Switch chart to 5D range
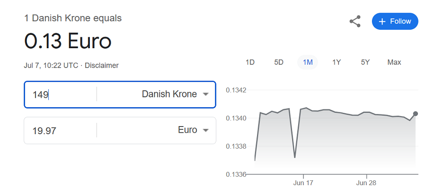 pyautogui.click(x=279, y=62)
